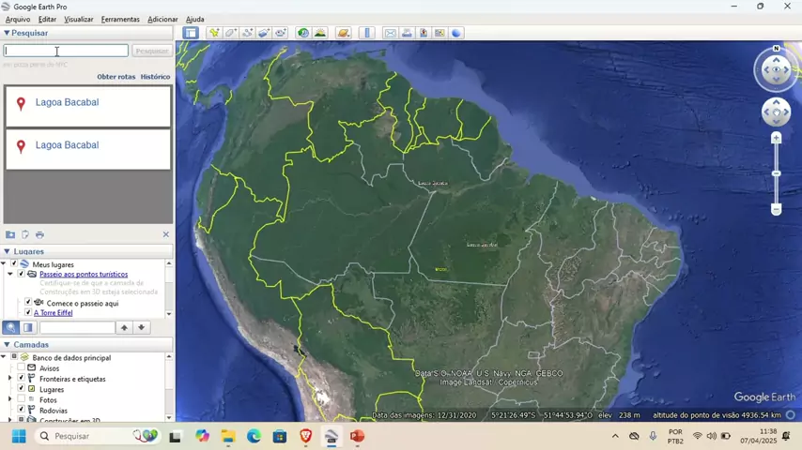802x450 pixels.
Task: Open the Adicionar menu
Action: pyautogui.click(x=162, y=19)
